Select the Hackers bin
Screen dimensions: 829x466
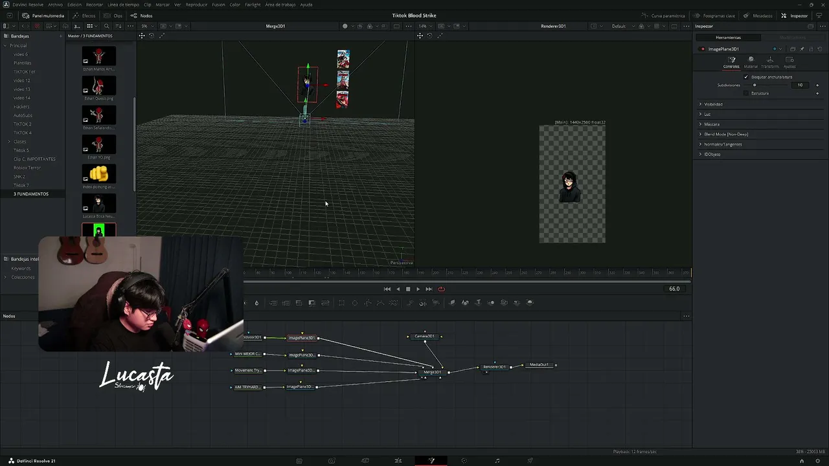[21, 107]
